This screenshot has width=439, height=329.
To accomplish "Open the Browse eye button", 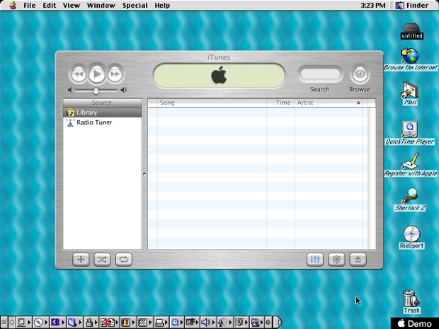I will [x=360, y=74].
